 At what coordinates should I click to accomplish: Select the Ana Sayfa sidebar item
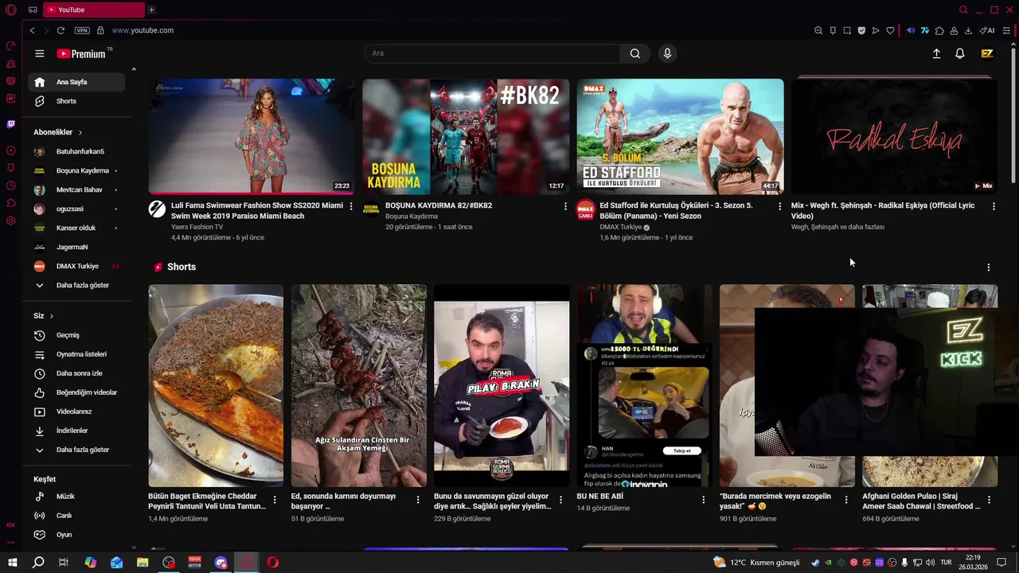tap(77, 82)
